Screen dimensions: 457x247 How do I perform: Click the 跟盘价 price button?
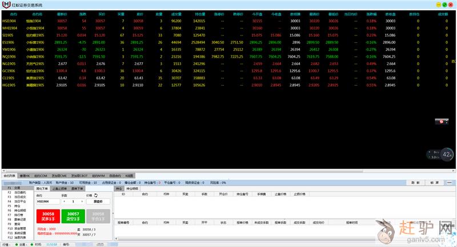98,201
